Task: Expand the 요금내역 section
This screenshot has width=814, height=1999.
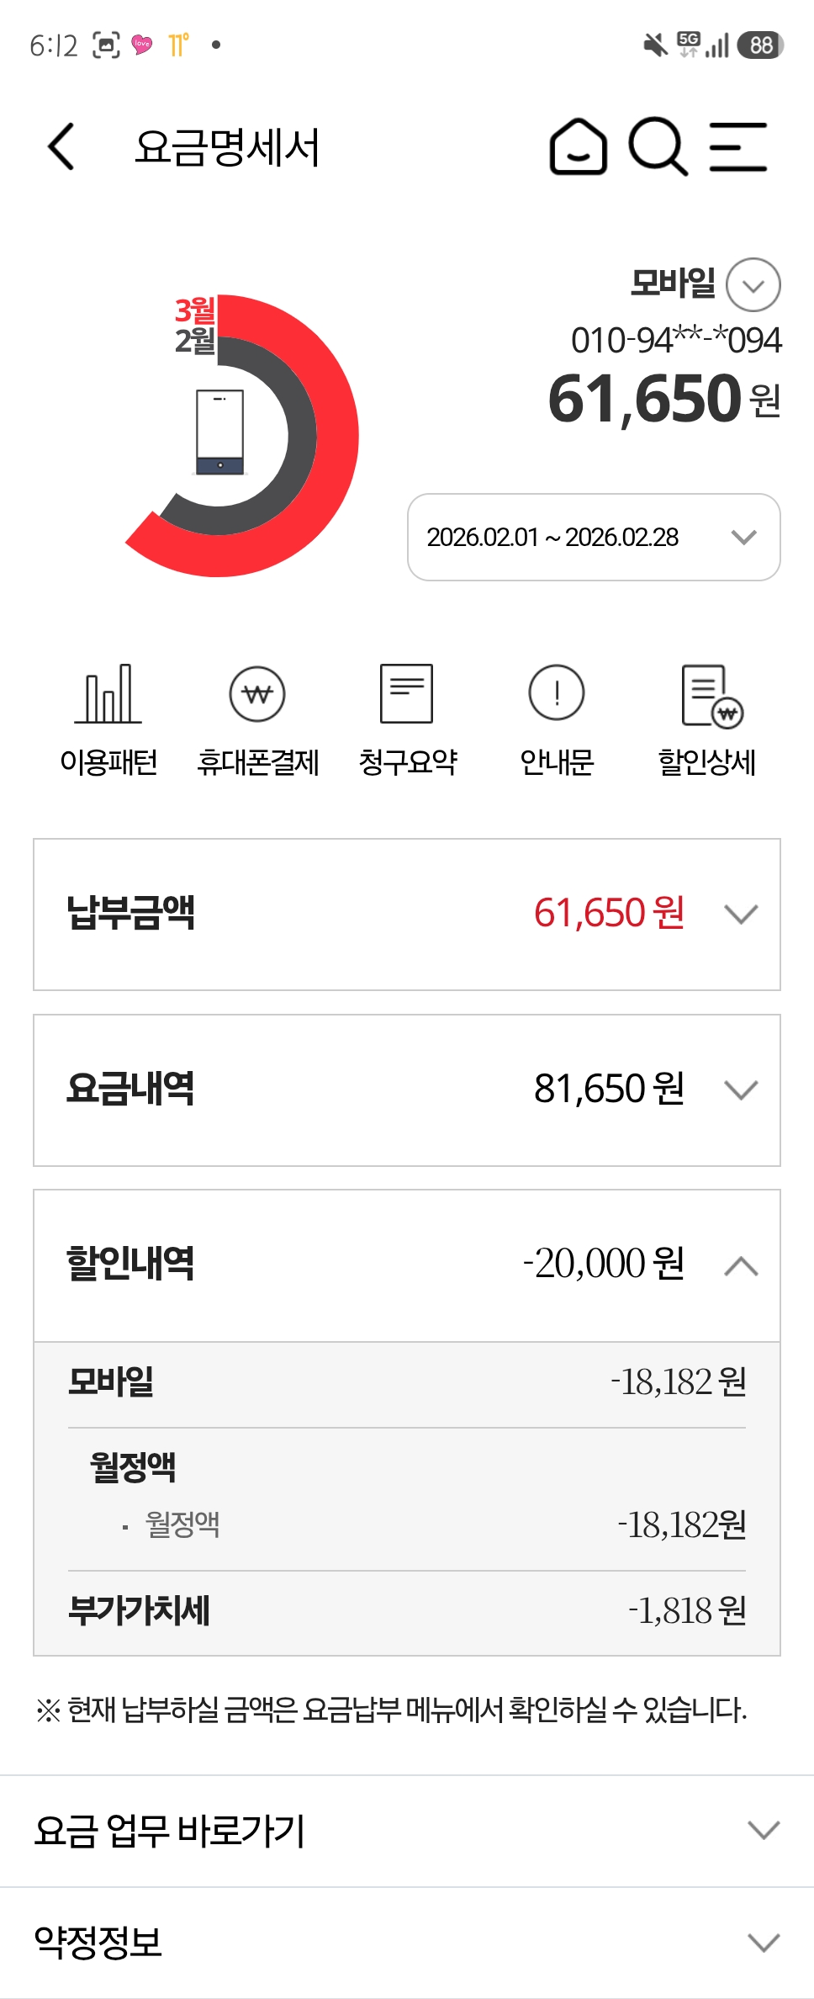Action: [741, 1090]
